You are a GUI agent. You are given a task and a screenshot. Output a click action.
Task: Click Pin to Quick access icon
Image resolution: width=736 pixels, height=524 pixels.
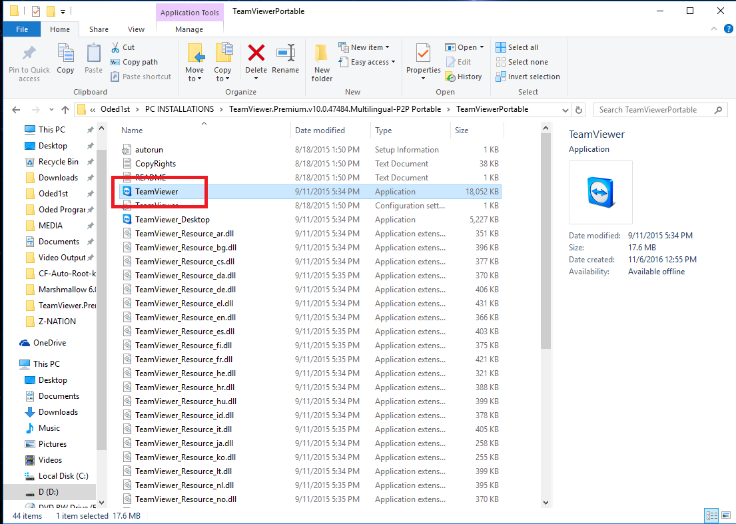29,53
